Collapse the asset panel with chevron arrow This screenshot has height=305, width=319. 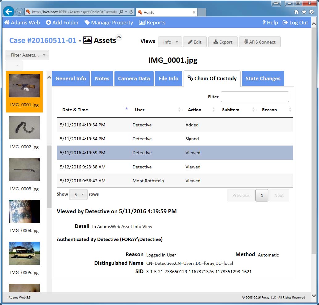(49, 78)
